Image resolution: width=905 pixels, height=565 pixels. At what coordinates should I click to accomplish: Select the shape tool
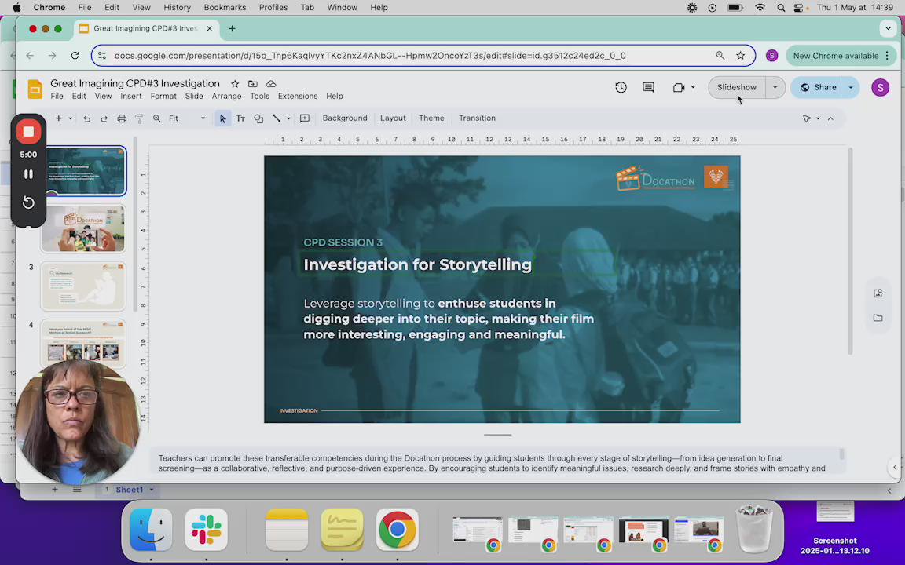click(x=258, y=118)
